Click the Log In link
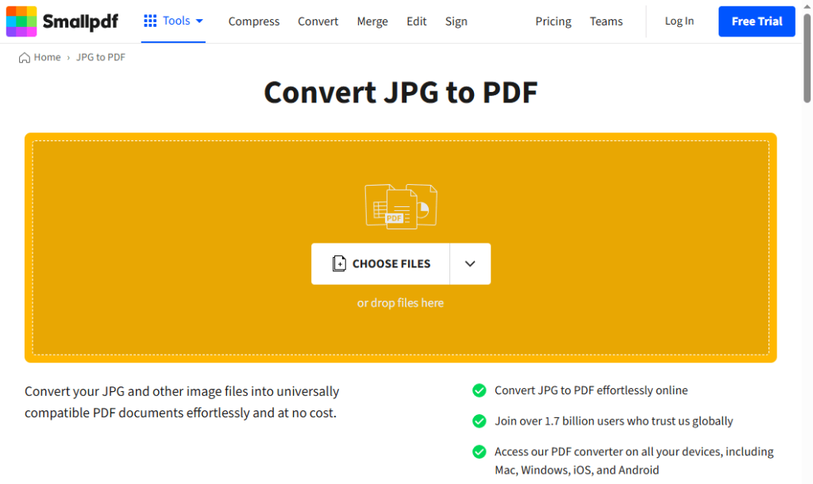 tap(680, 21)
